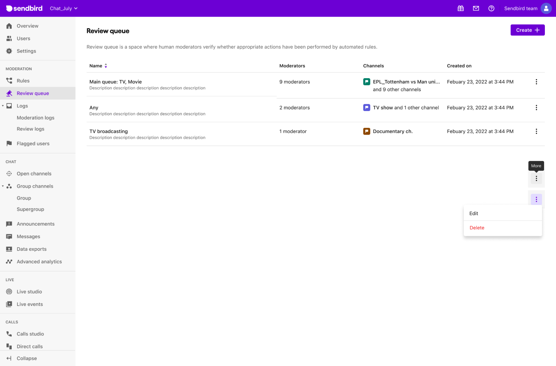Select Edit in the open context menu
Image resolution: width=556 pixels, height=366 pixels.
click(474, 213)
